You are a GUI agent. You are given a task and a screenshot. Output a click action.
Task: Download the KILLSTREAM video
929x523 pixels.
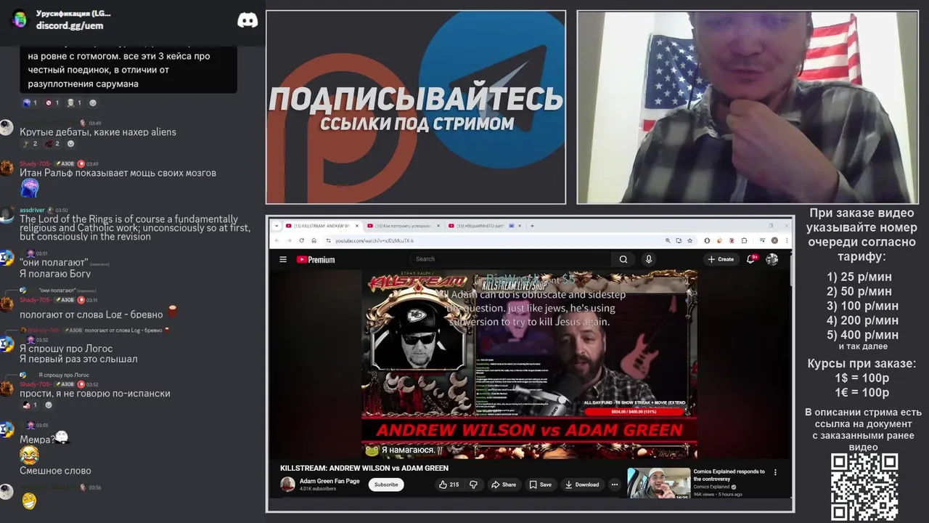pyautogui.click(x=582, y=485)
